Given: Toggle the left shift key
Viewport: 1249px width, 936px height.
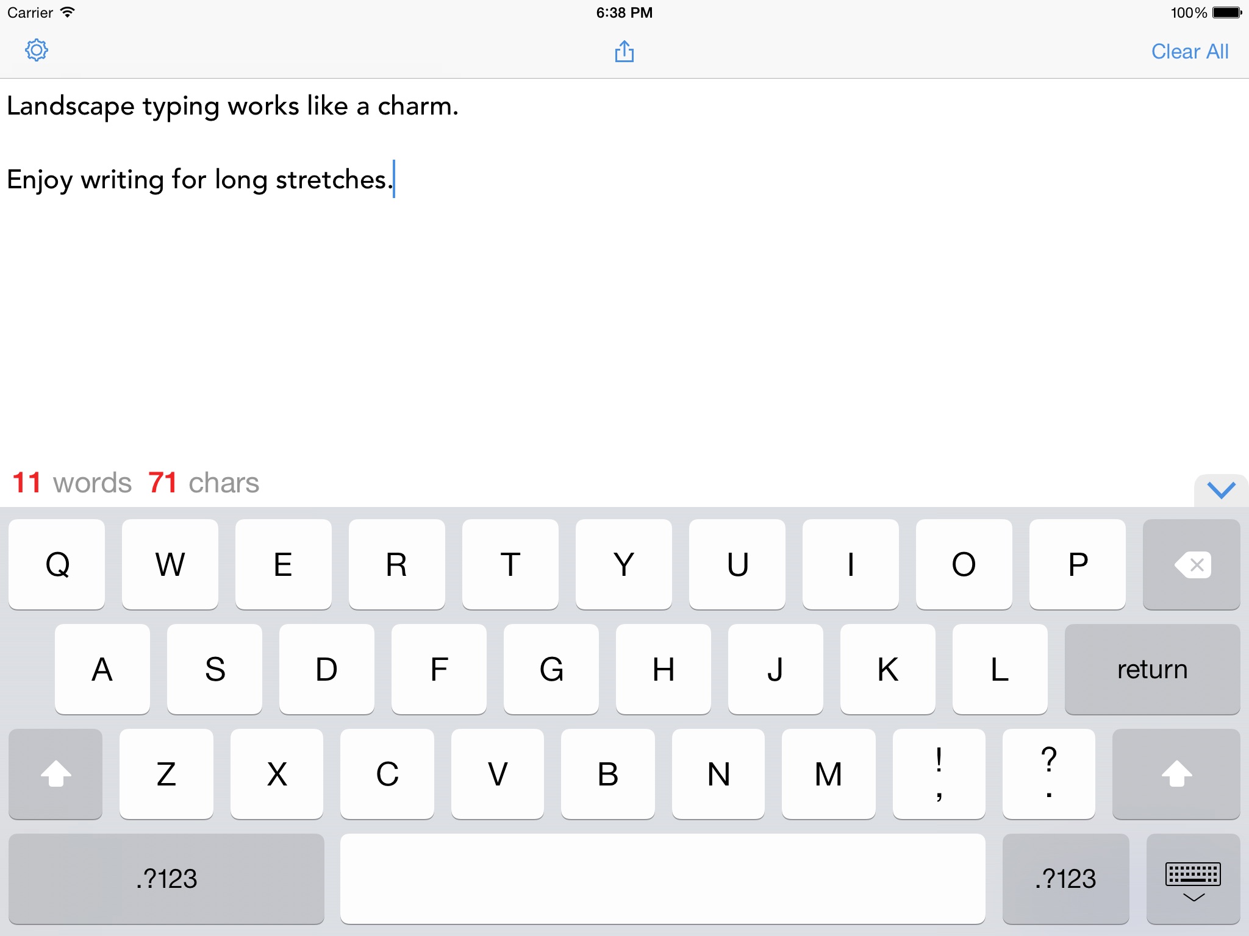Looking at the screenshot, I should pyautogui.click(x=55, y=774).
